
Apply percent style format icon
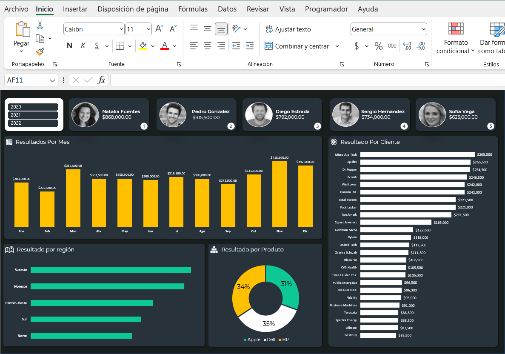378,46
